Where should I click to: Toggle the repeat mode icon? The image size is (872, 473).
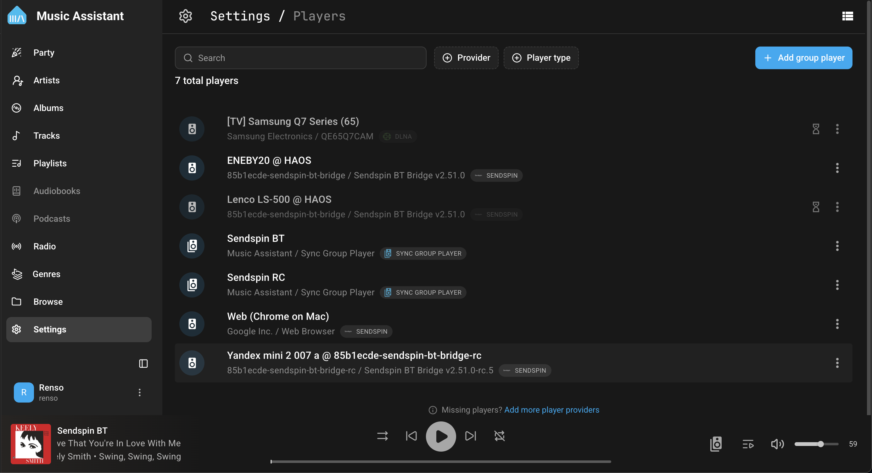pyautogui.click(x=499, y=436)
